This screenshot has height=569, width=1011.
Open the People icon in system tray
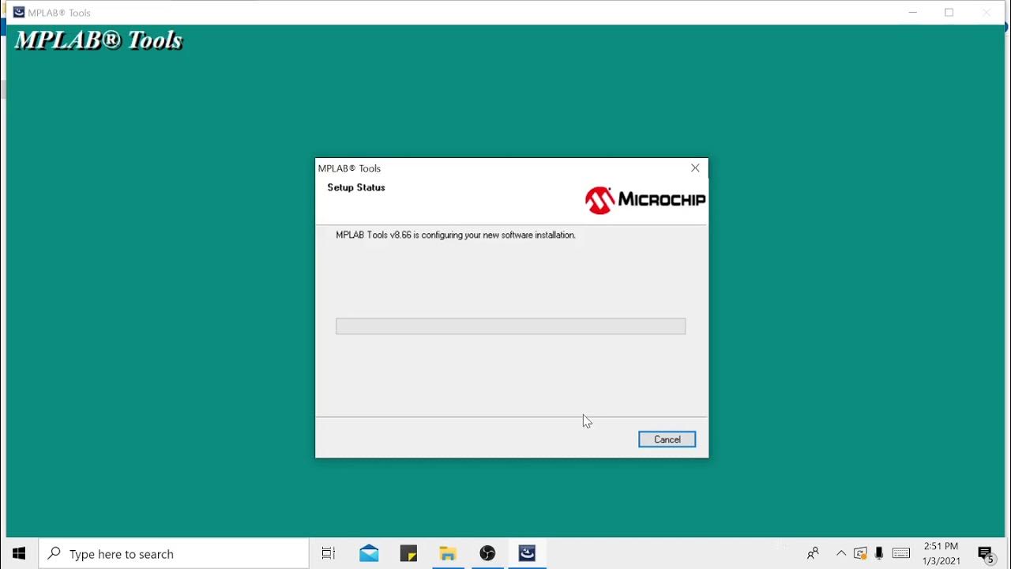(813, 554)
